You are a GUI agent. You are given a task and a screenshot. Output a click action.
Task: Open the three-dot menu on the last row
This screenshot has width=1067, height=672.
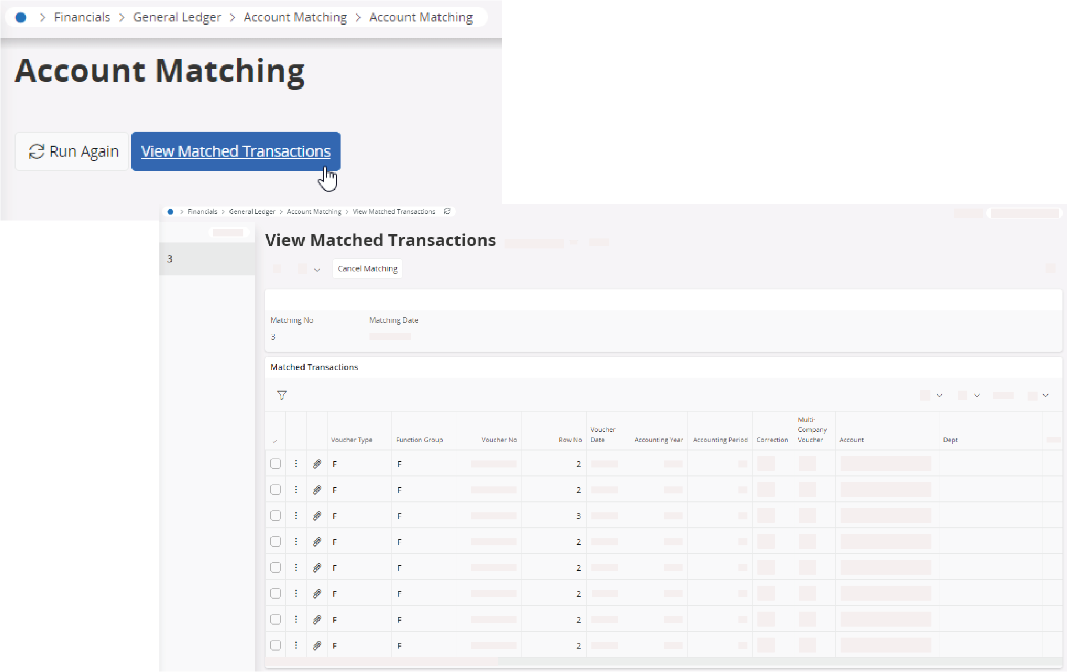296,645
